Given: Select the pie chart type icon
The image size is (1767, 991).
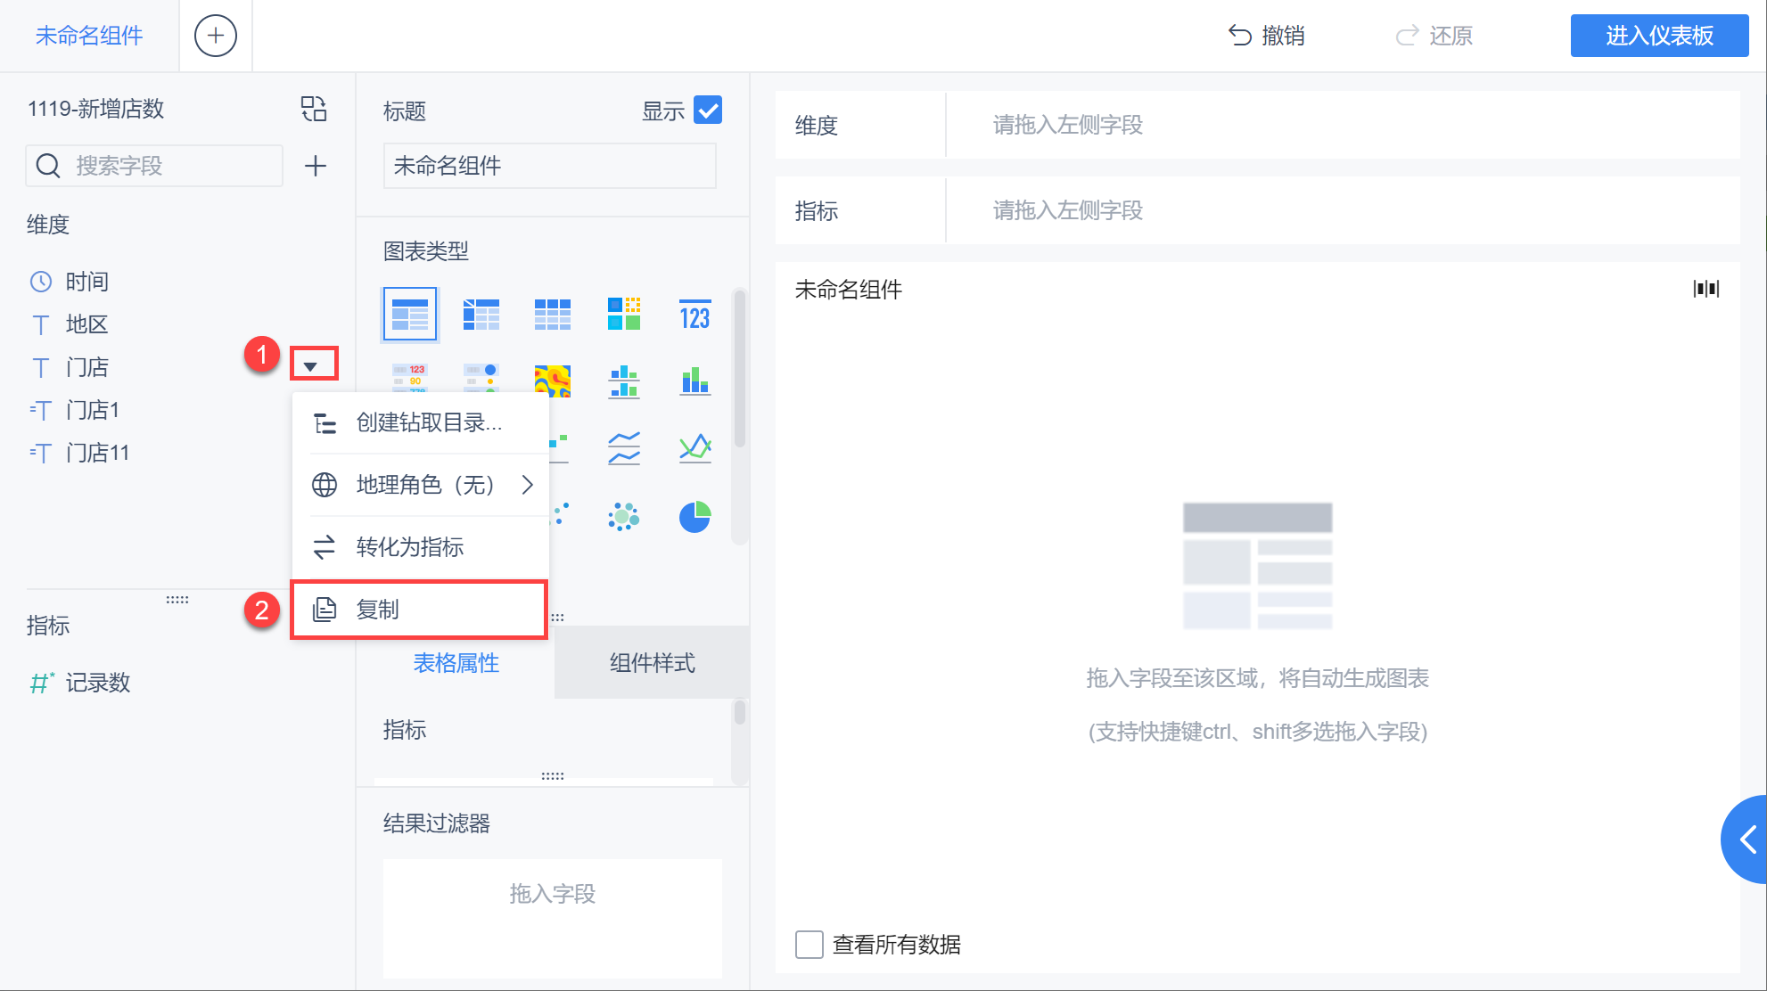Looking at the screenshot, I should coord(694,516).
